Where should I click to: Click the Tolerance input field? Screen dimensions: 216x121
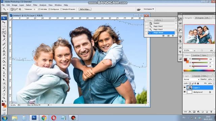click(x=34, y=9)
